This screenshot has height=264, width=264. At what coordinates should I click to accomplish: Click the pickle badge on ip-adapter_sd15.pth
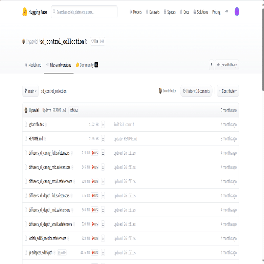tap(62, 253)
